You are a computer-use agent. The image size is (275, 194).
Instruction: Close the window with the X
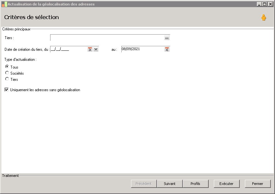click(x=270, y=4)
